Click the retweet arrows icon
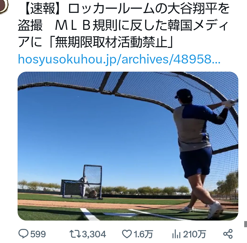This screenshot has height=243, width=247. (x=75, y=234)
